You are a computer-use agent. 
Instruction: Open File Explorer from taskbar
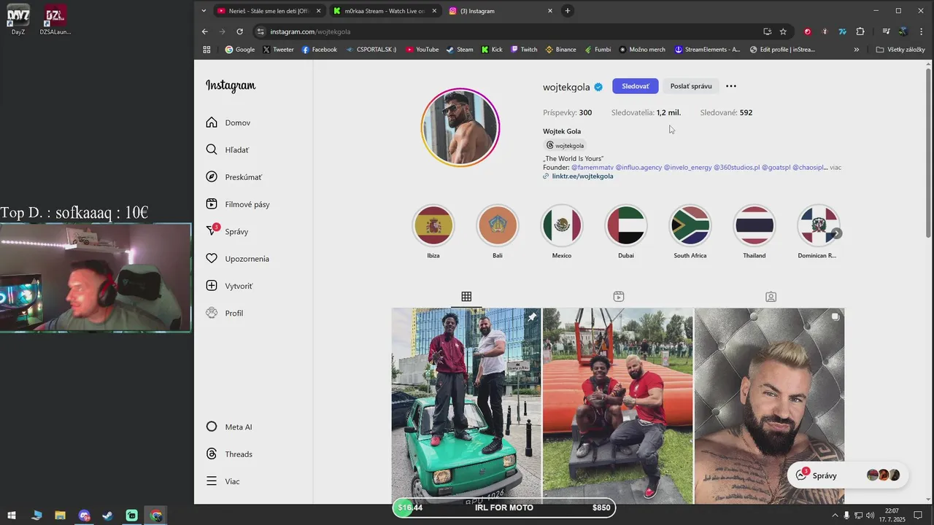click(60, 516)
